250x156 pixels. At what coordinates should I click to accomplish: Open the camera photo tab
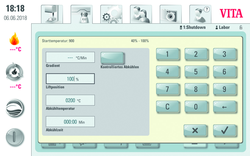click(170, 14)
